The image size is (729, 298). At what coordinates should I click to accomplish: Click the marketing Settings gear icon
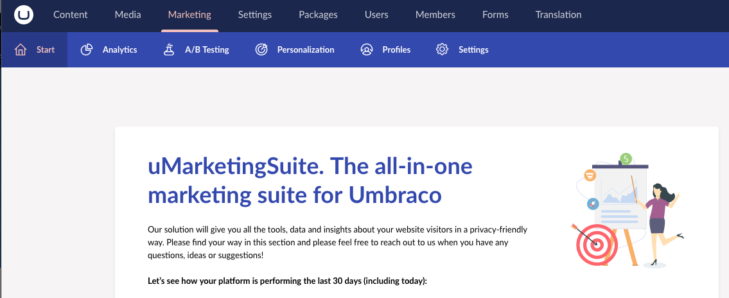pos(442,49)
